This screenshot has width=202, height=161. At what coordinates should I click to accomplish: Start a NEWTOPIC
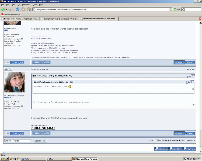pyautogui.click(x=189, y=149)
